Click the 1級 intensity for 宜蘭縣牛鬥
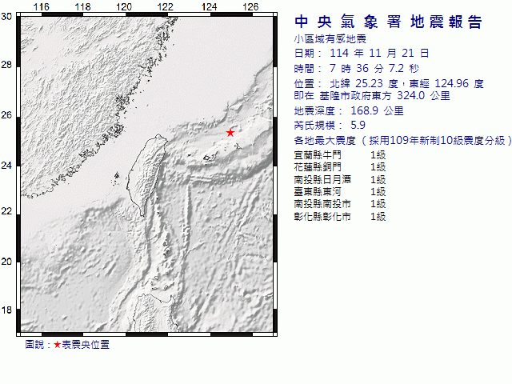This screenshot has width=512, height=384. click(378, 154)
